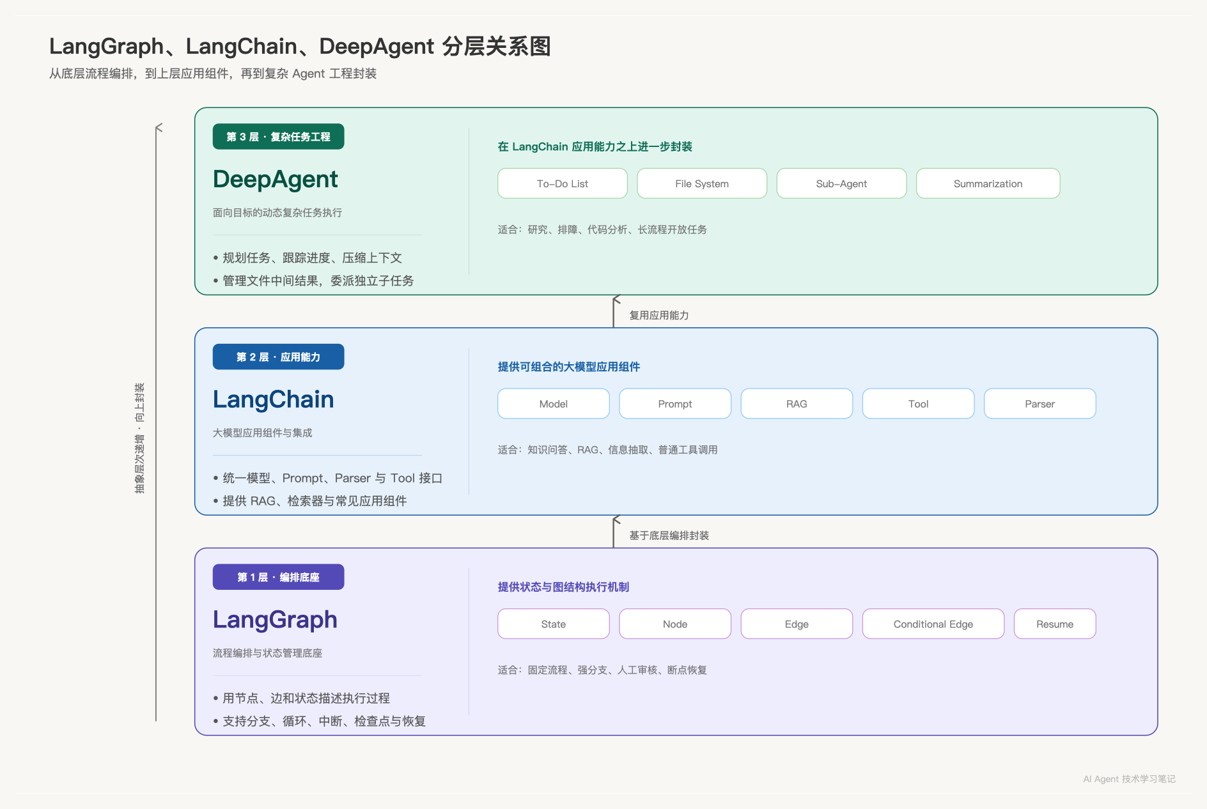This screenshot has height=809, width=1207.
Task: Click bullet 管理文件中间结果，委派独立子任务
Action: click(x=313, y=281)
